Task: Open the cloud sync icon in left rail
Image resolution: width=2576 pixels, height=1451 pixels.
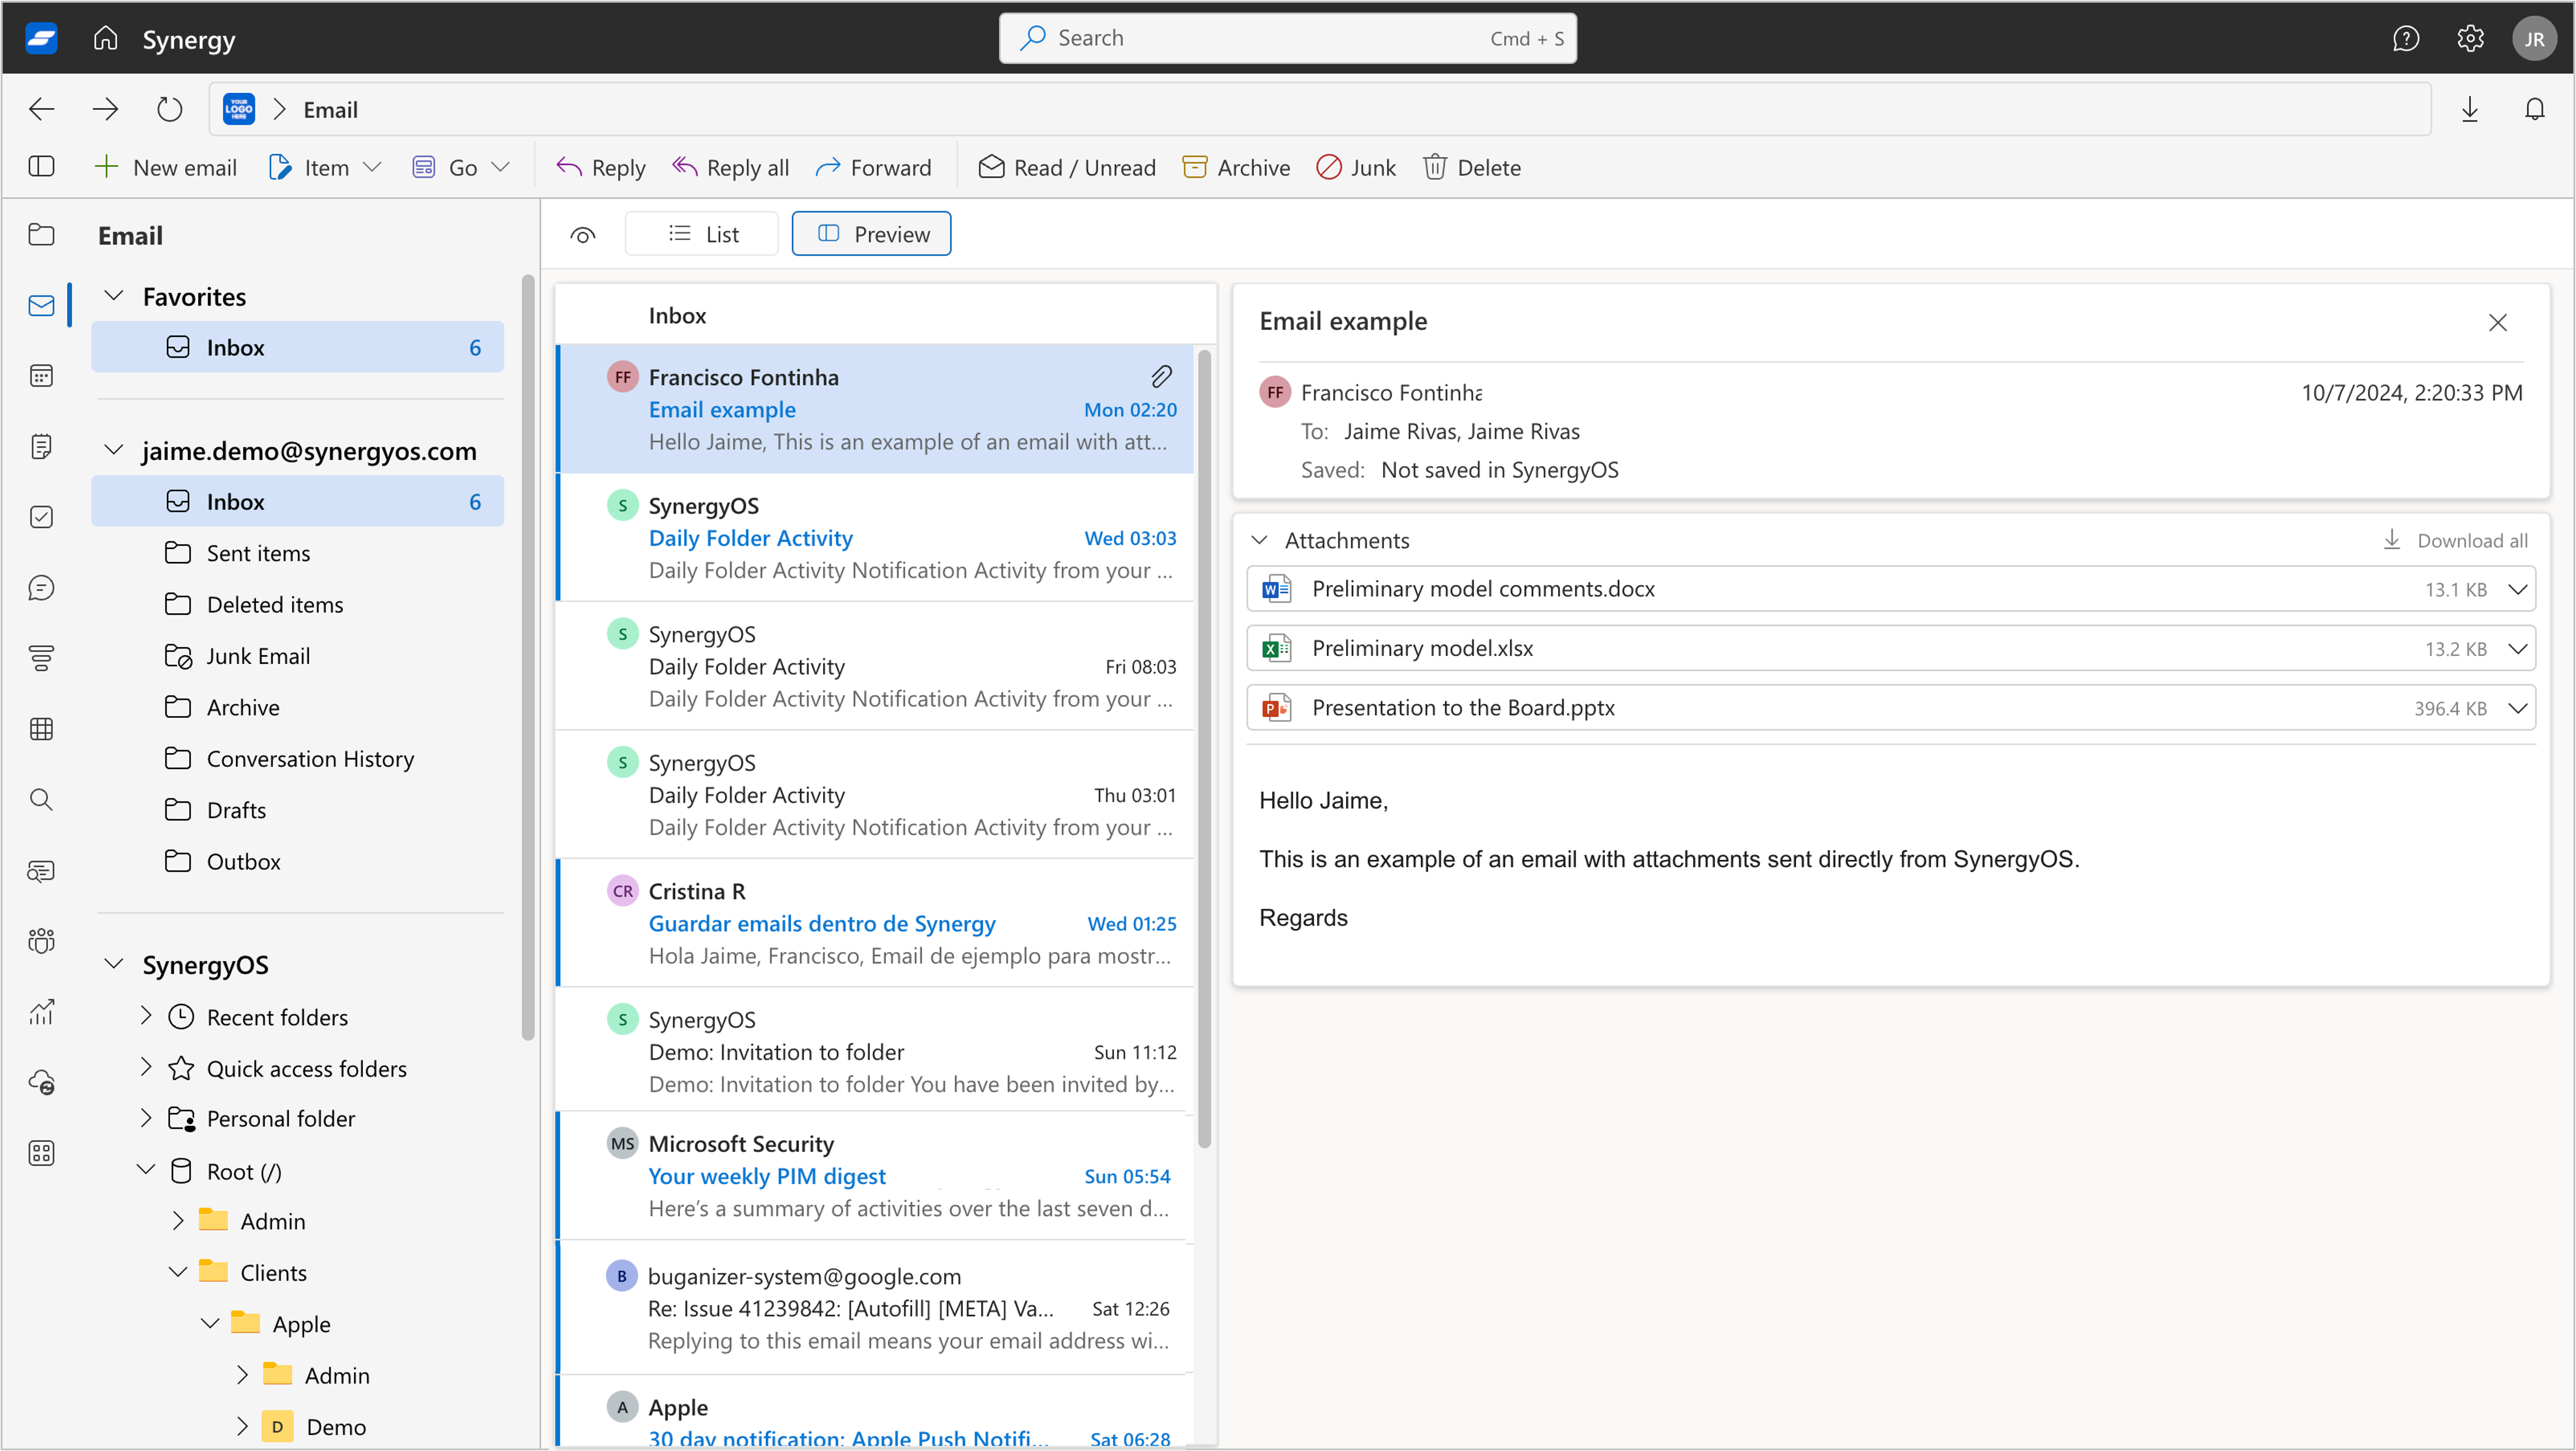Action: point(41,1082)
